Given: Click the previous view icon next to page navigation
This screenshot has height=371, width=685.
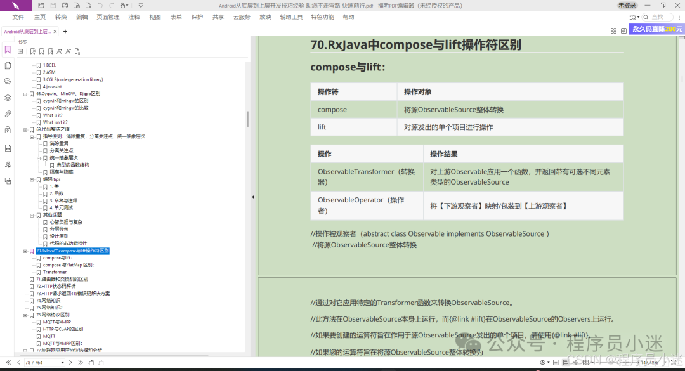Looking at the screenshot, I should pyautogui.click(x=91, y=362).
